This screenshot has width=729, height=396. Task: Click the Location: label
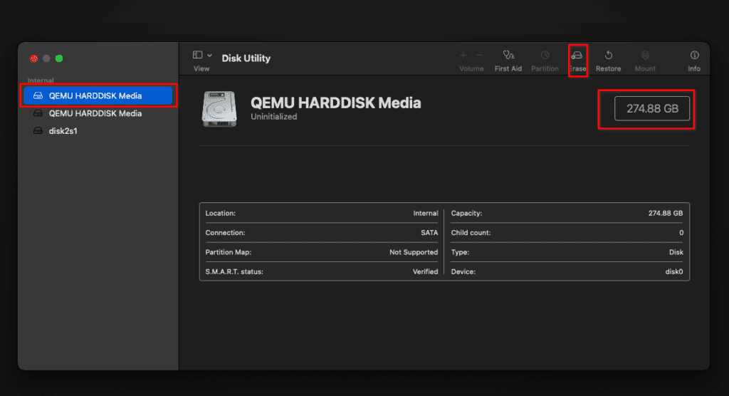point(221,213)
